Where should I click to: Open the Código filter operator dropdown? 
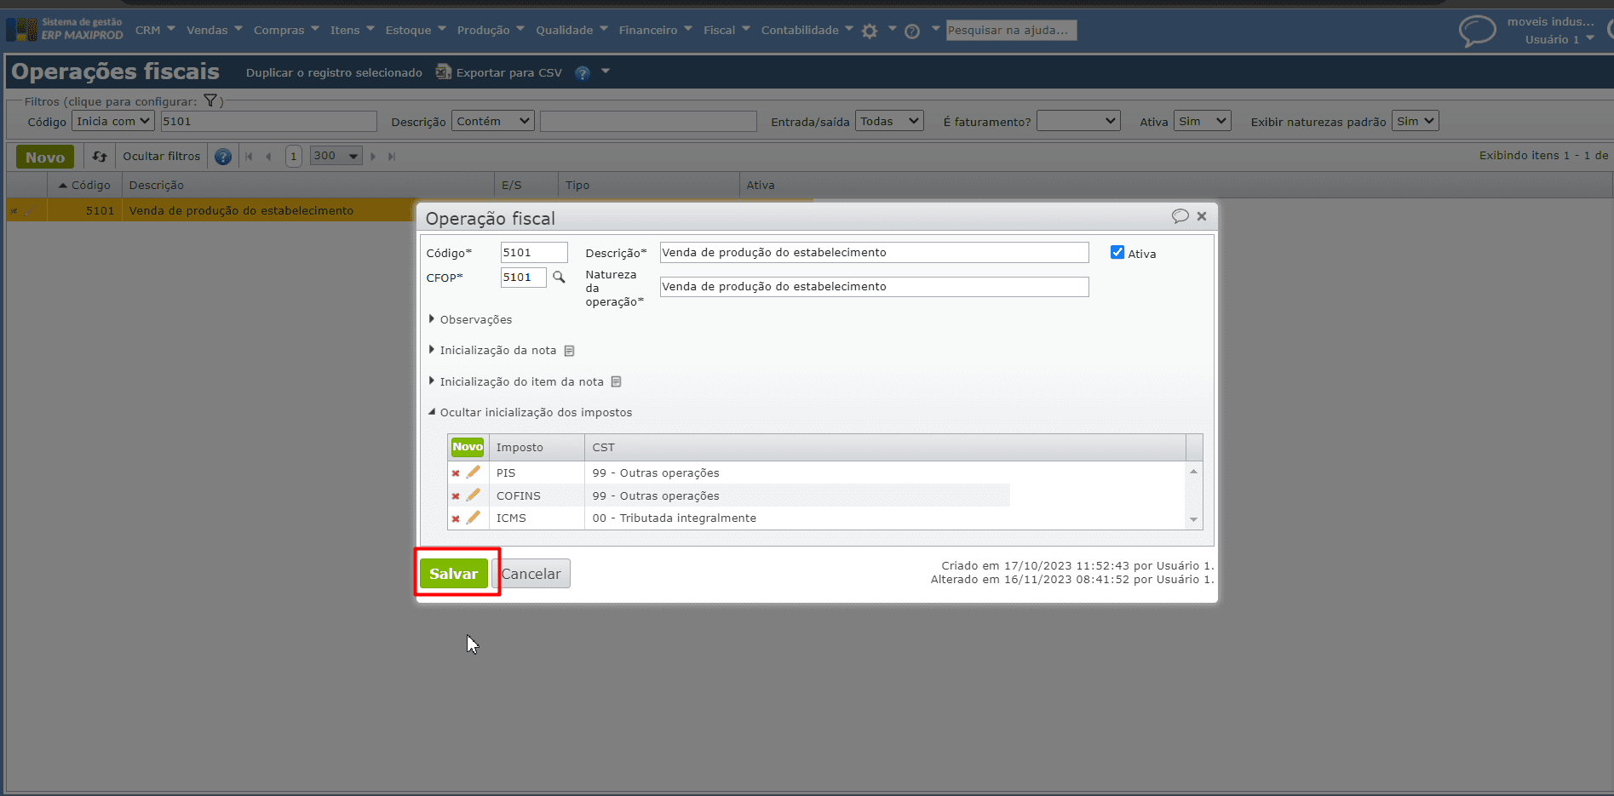(x=113, y=122)
